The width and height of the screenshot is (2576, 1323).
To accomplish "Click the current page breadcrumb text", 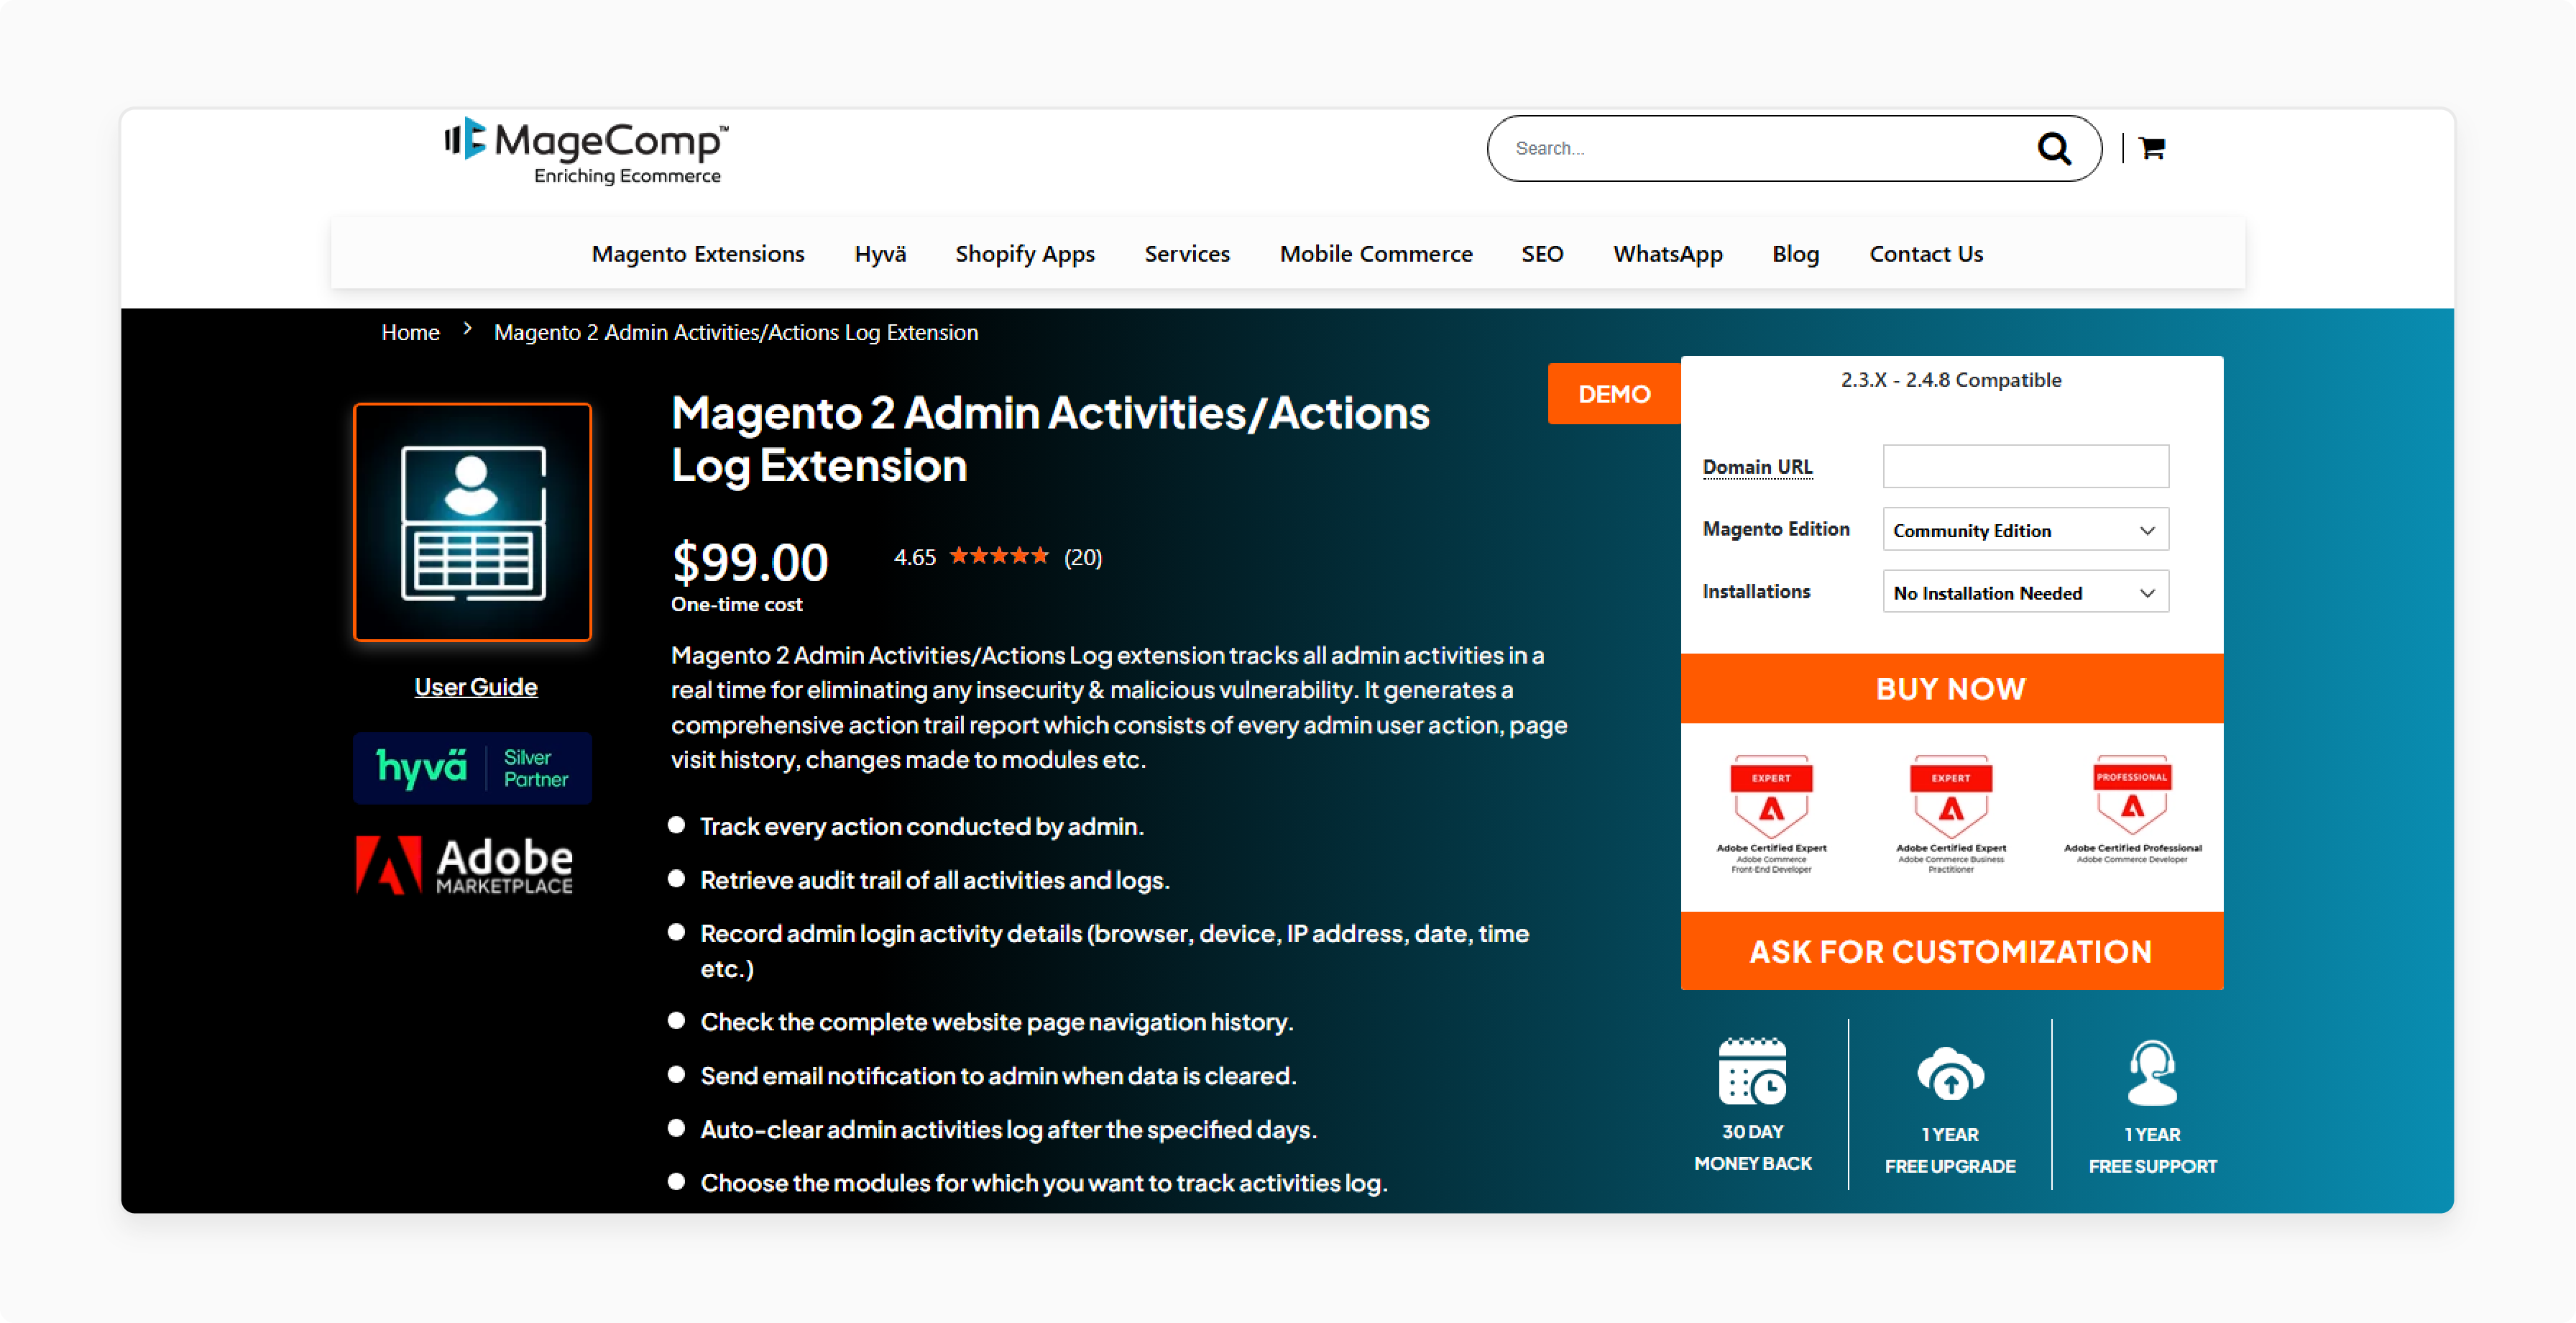I will coord(736,332).
